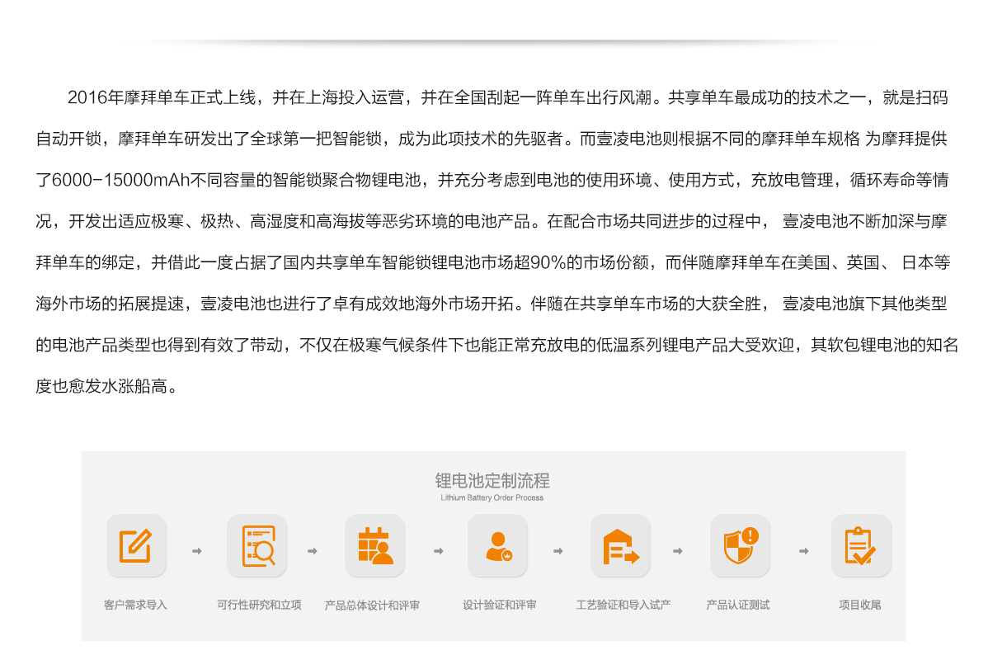Click the 产品总体设计和评审 caption
This screenshot has width=988, height=660.
[x=372, y=605]
